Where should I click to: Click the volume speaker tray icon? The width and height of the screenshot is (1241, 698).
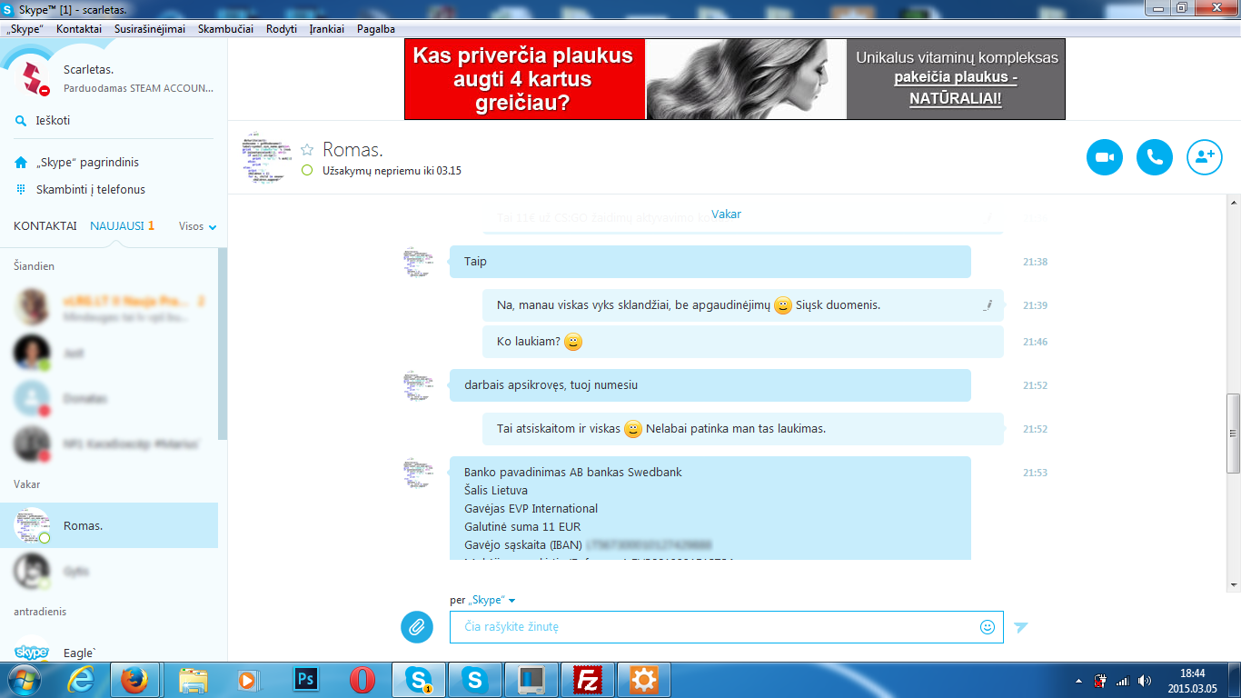[1144, 680]
